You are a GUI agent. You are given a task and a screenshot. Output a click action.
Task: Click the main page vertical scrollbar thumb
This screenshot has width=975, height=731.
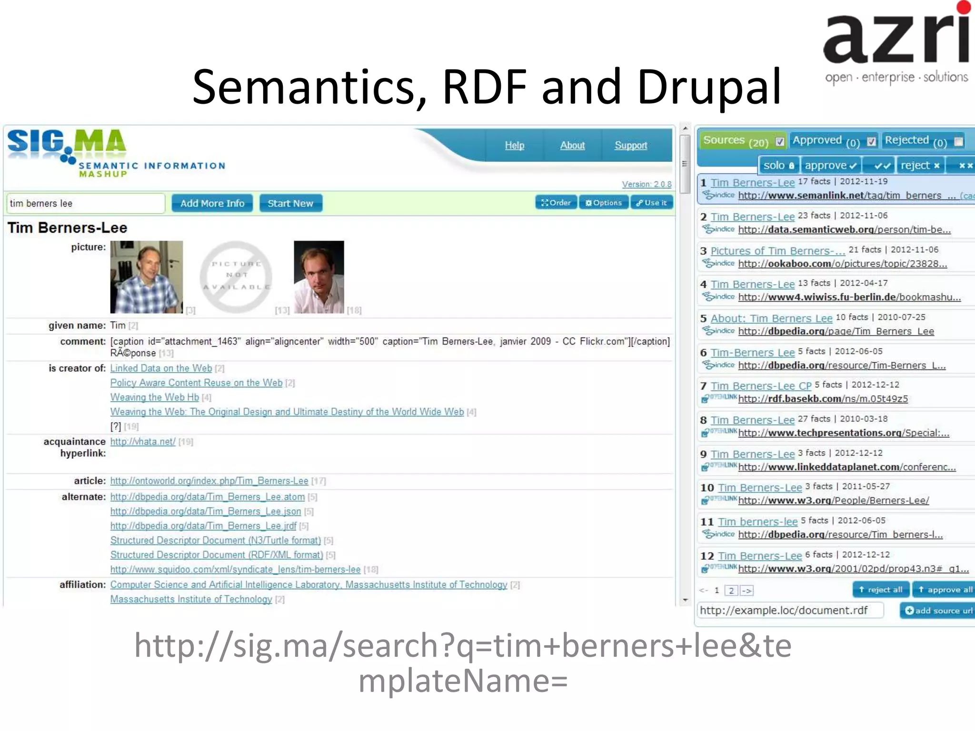[685, 164]
